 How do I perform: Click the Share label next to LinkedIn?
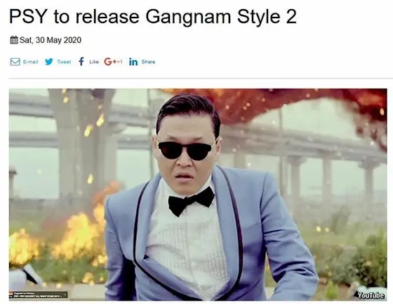tap(148, 62)
